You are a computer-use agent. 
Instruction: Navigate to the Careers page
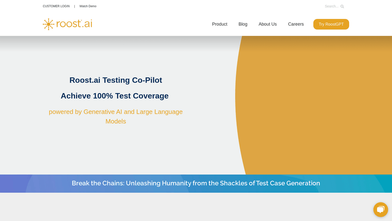(x=296, y=24)
